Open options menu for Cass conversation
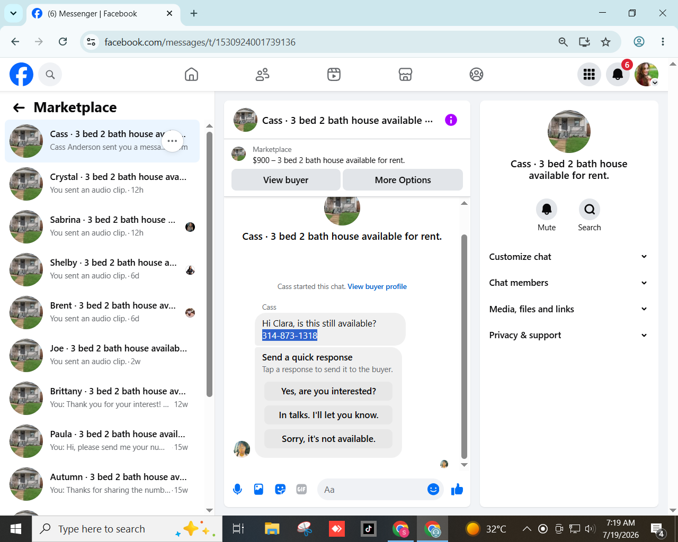 172,141
